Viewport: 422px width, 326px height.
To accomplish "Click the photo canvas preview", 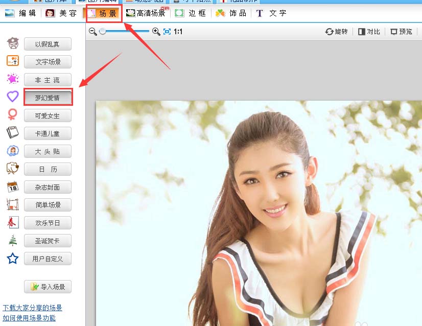I will click(259, 213).
